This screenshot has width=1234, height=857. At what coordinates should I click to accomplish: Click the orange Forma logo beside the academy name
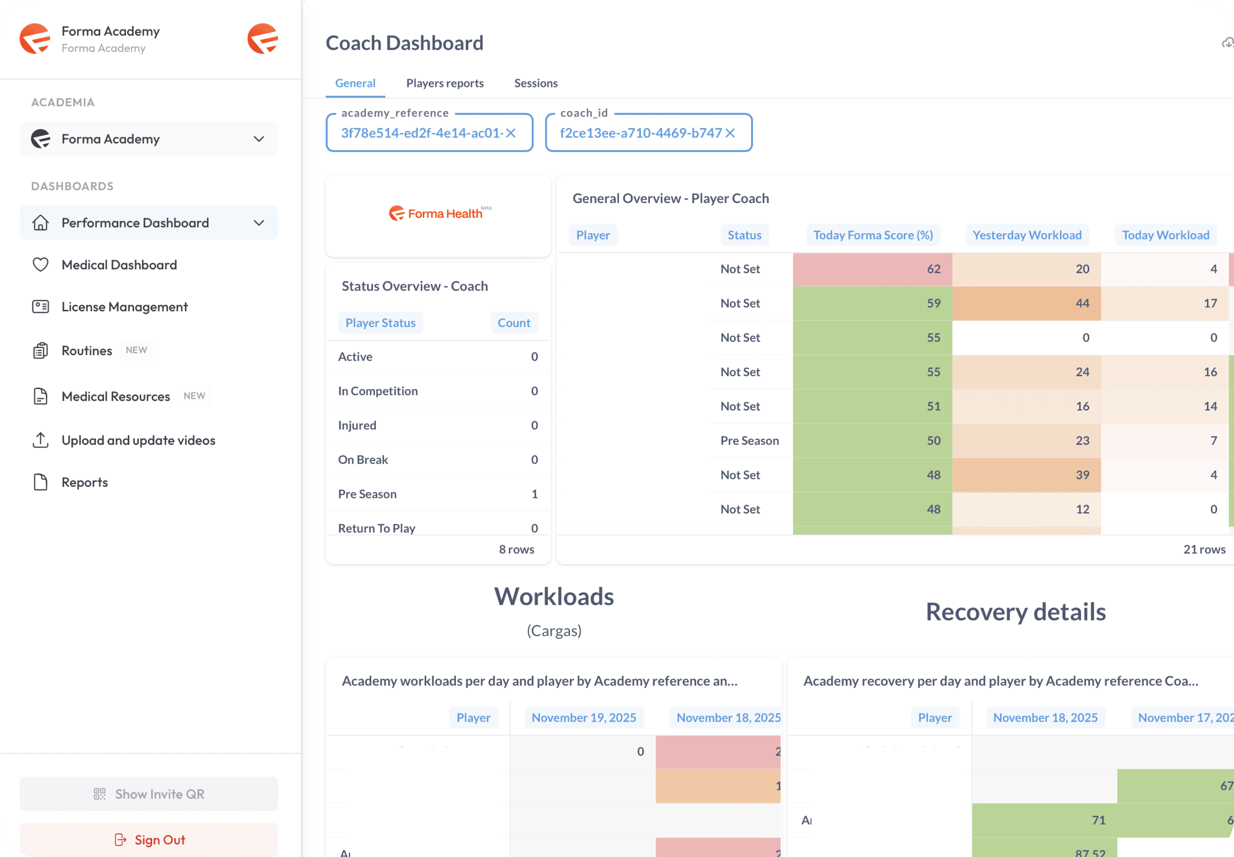click(x=263, y=39)
